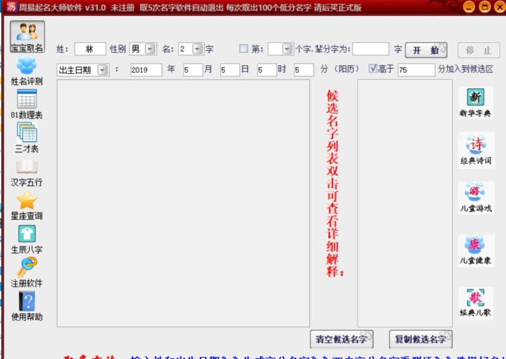Click the 时 hour input field
The height and width of the screenshot is (359, 506).
pos(267,70)
